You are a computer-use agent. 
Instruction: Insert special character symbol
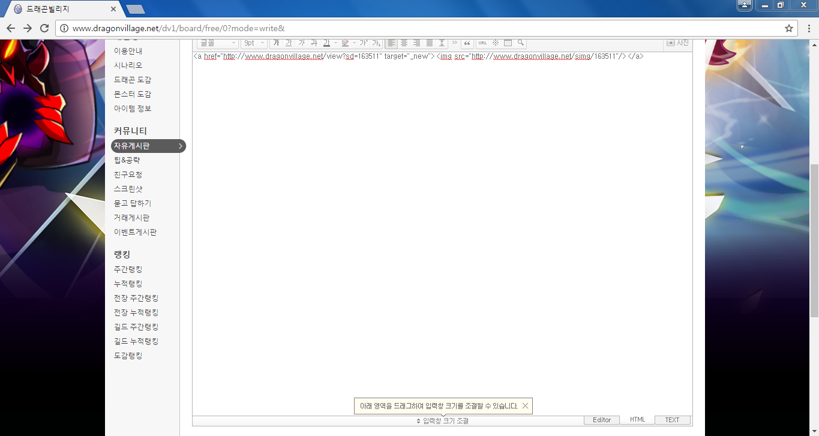495,43
